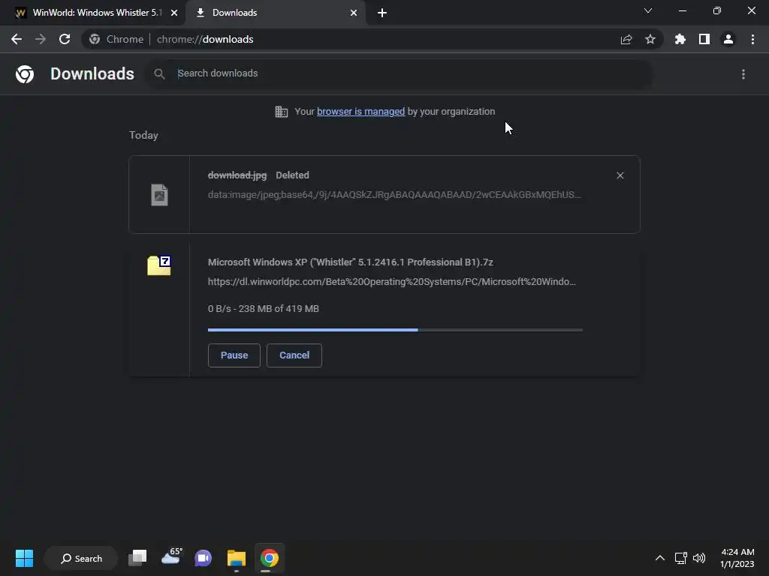This screenshot has width=769, height=576.
Task: Open Task View on the taskbar
Action: pos(138,558)
